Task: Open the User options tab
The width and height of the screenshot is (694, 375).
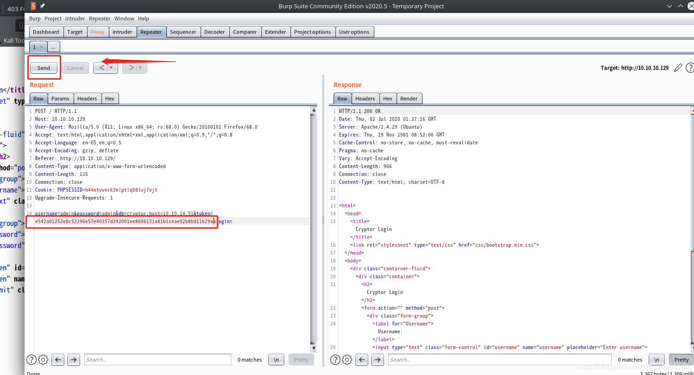Action: click(354, 32)
